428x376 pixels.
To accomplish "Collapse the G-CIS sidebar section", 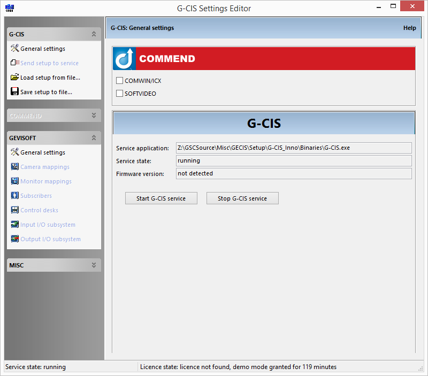I will 94,34.
